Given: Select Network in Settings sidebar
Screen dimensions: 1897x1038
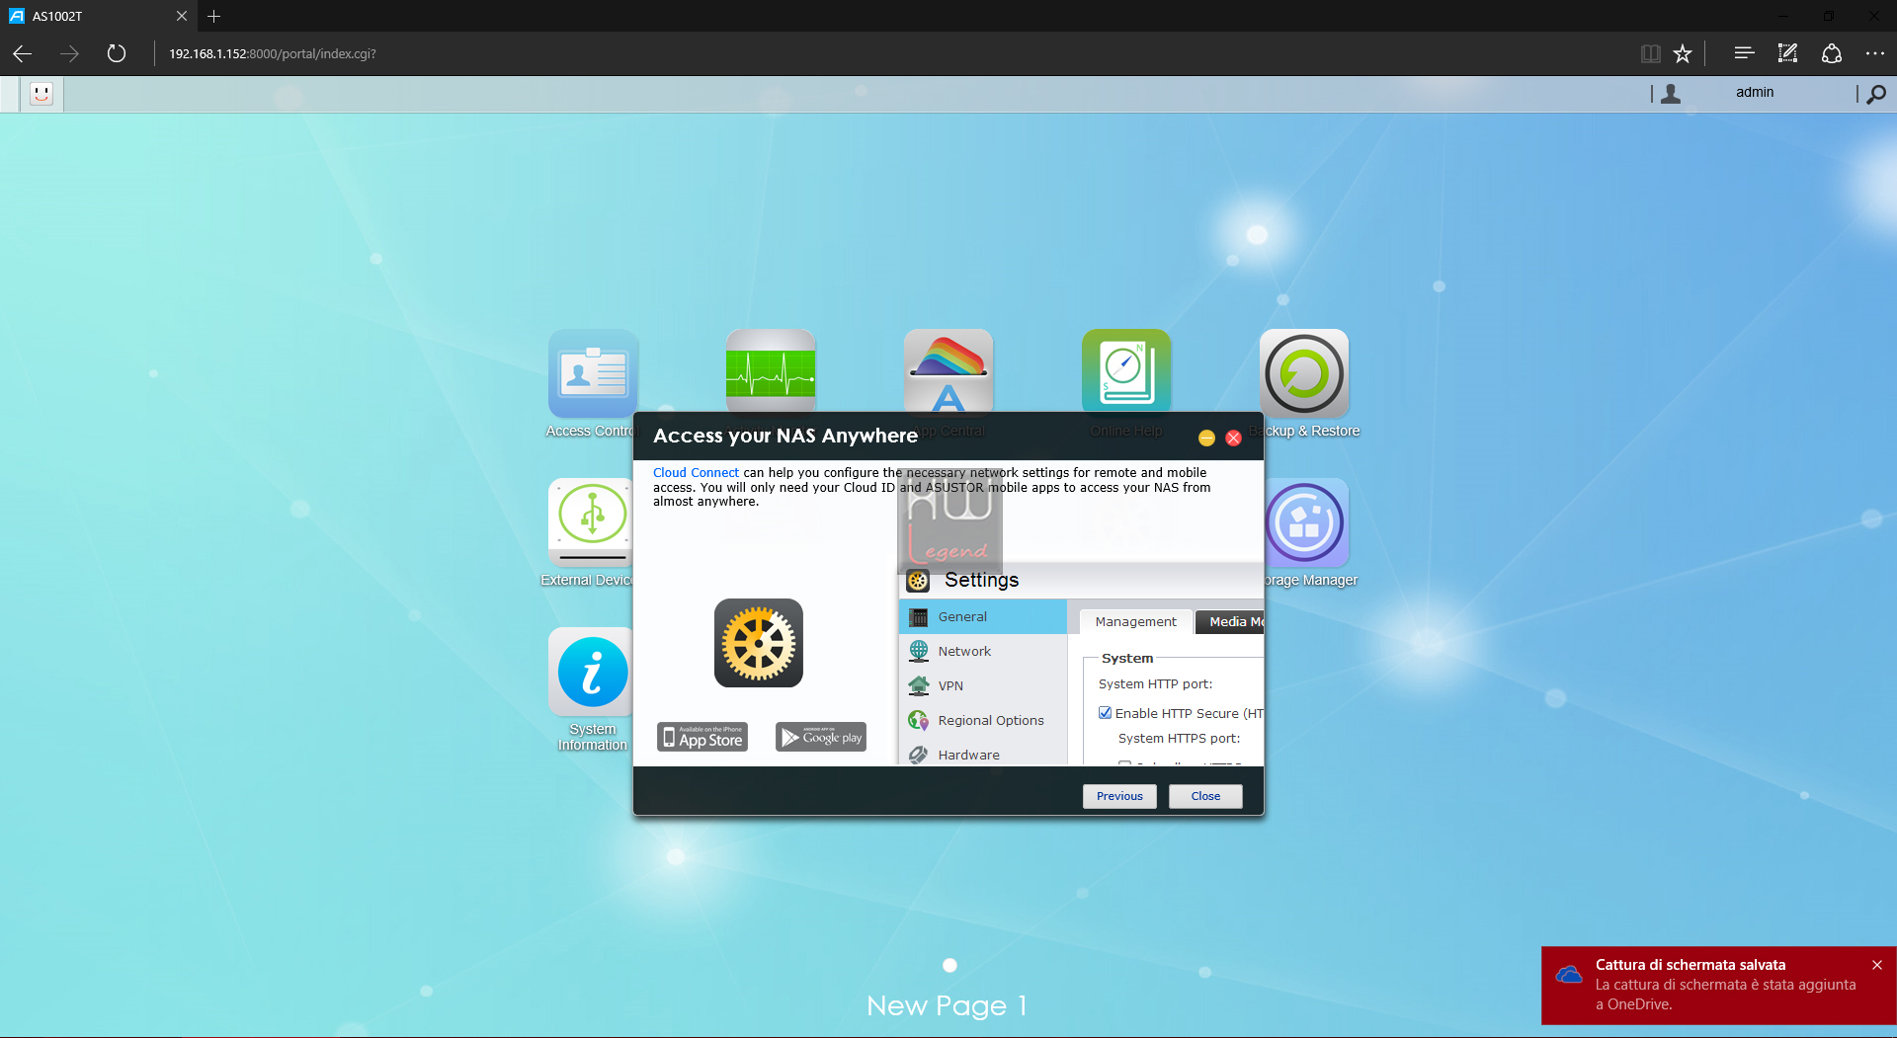Looking at the screenshot, I should pos(983,651).
